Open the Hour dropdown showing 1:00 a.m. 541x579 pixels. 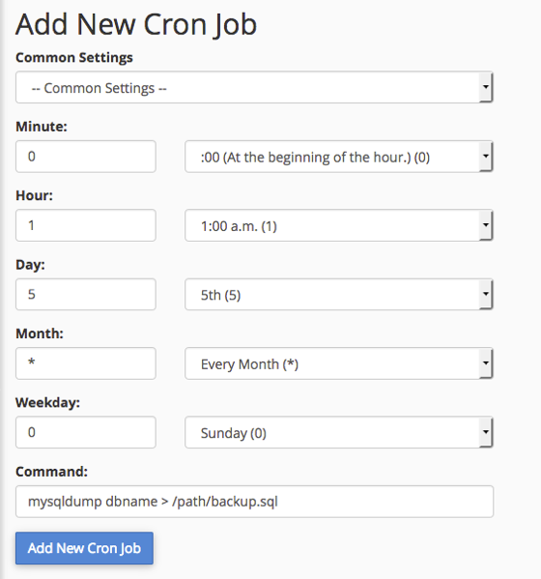[339, 225]
